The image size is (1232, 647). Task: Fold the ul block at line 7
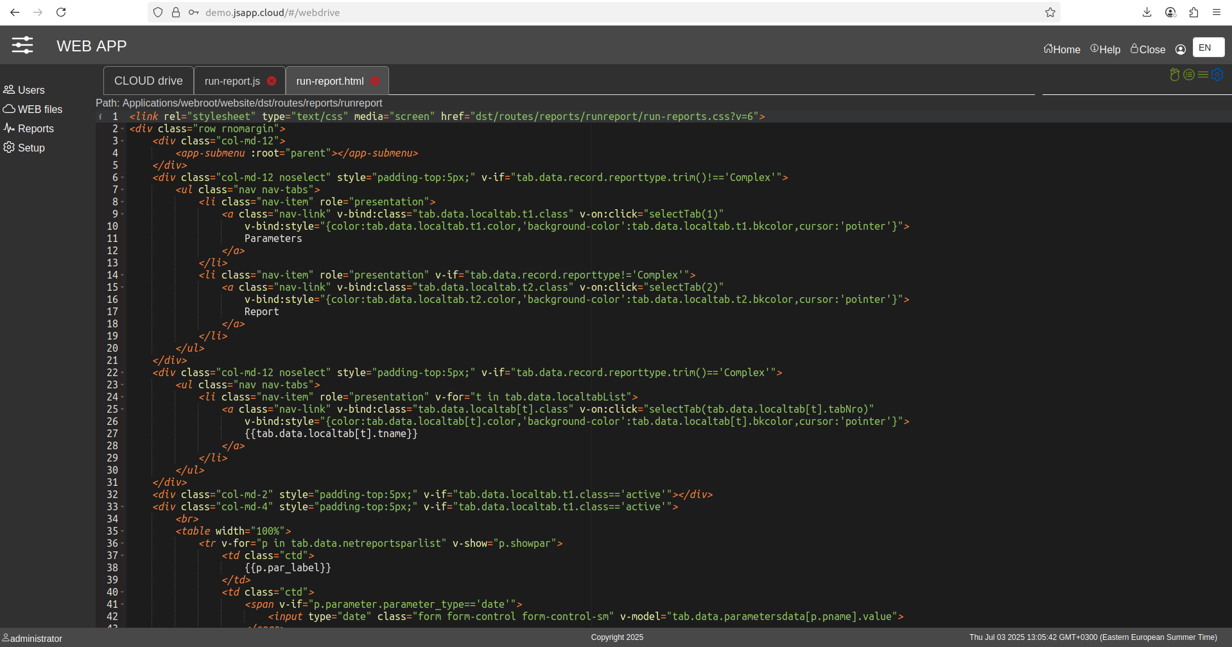click(x=123, y=190)
